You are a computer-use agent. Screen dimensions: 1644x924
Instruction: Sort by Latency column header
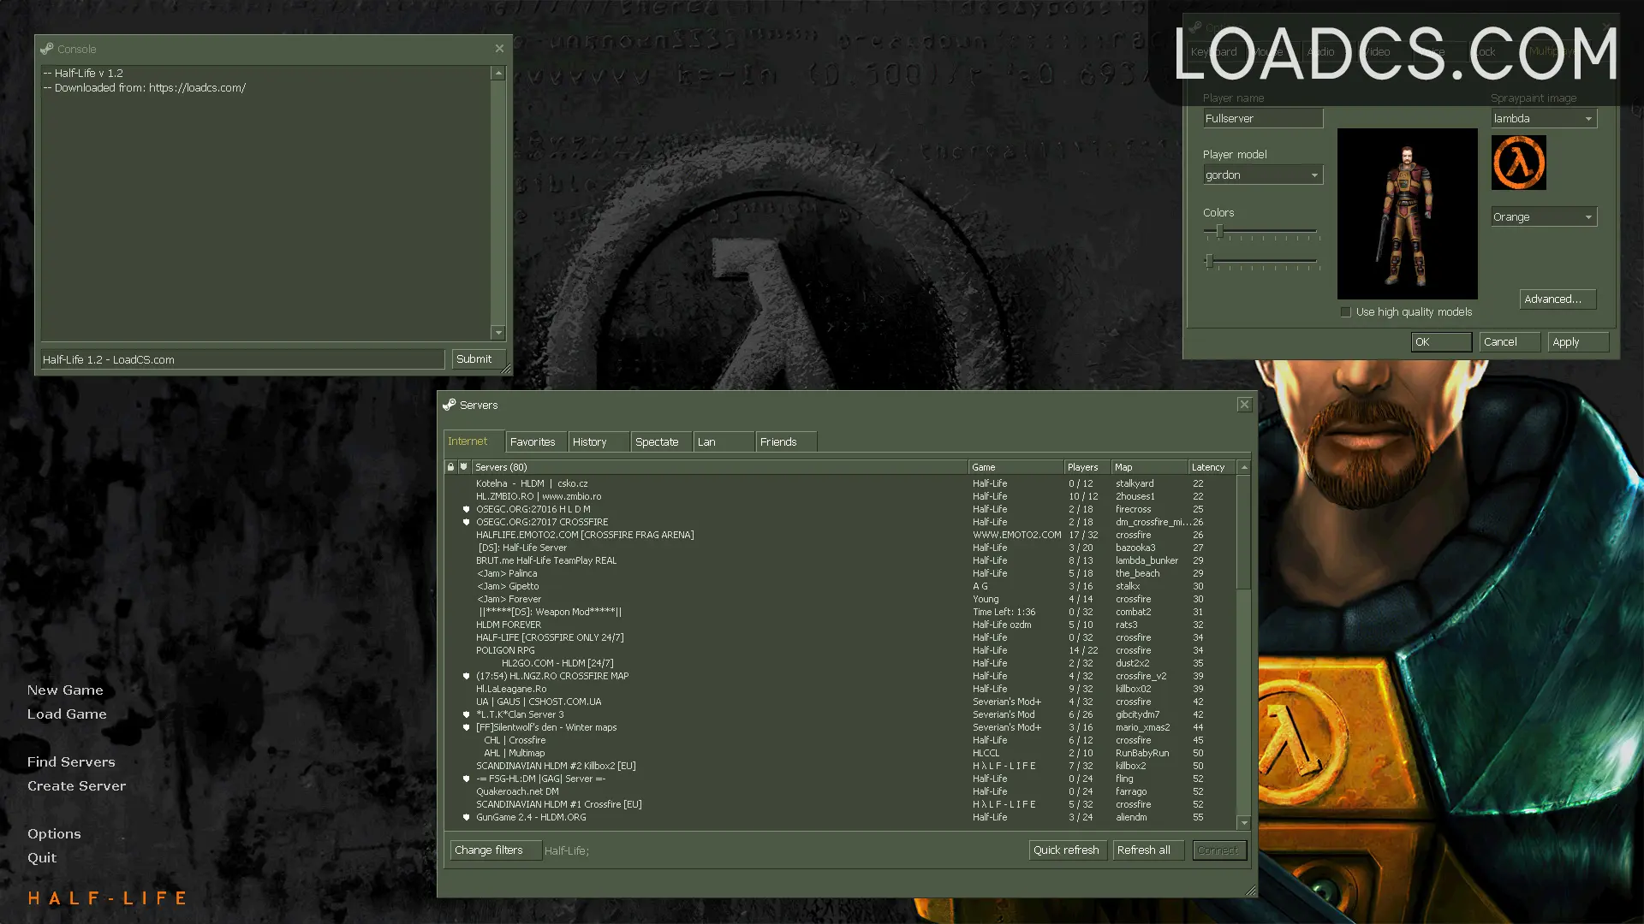pyautogui.click(x=1212, y=467)
